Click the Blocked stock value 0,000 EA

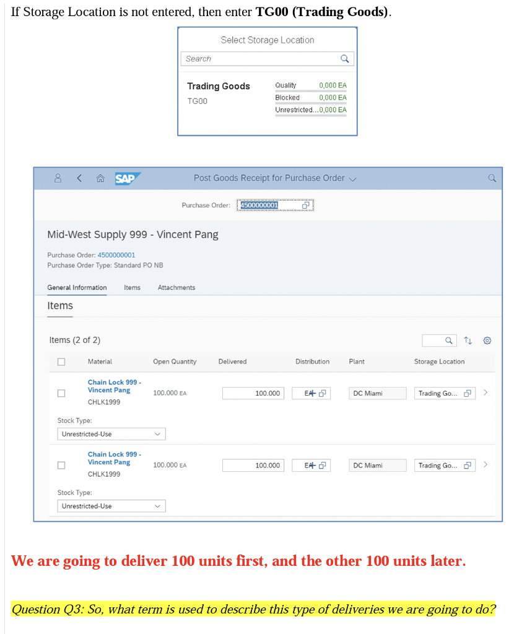[333, 97]
